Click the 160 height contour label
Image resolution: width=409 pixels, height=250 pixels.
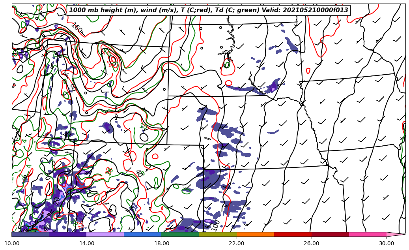77,28
